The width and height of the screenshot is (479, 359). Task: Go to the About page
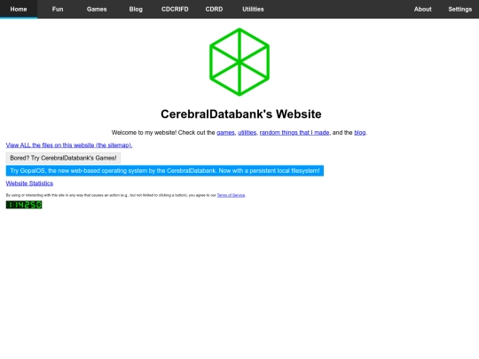coord(423,9)
